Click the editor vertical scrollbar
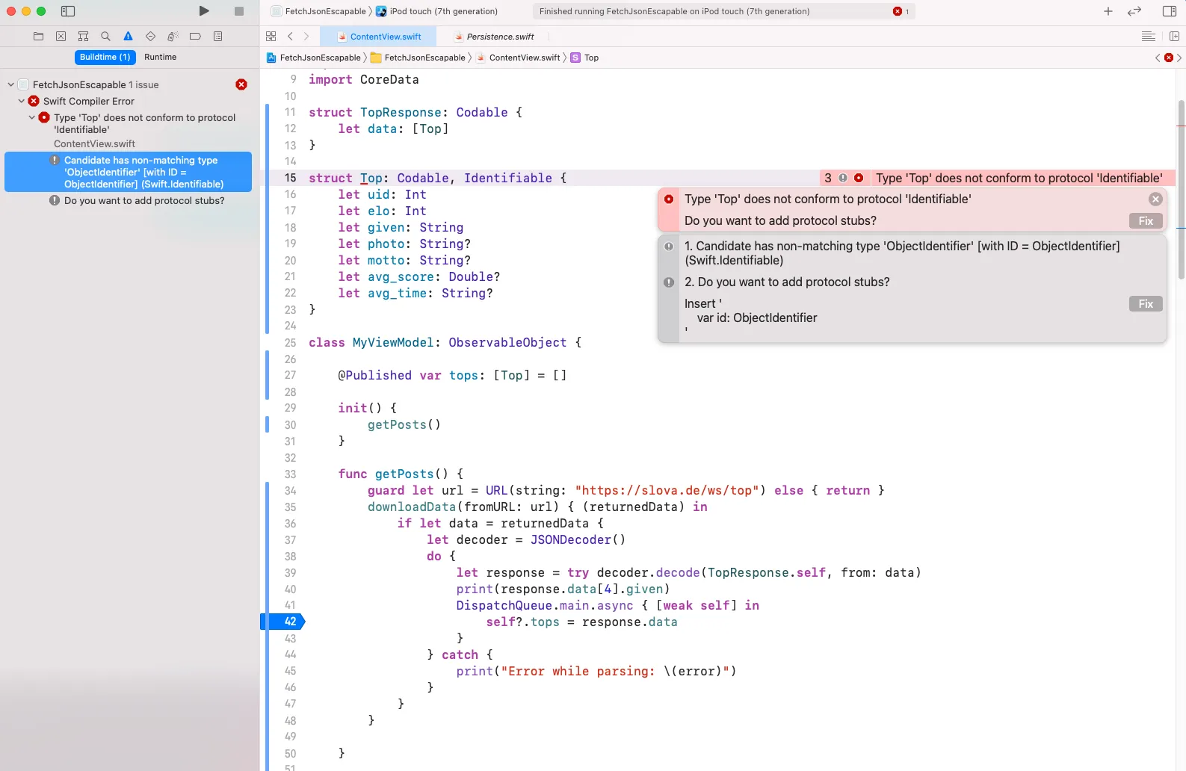Image resolution: width=1186 pixels, height=771 pixels. (1181, 188)
